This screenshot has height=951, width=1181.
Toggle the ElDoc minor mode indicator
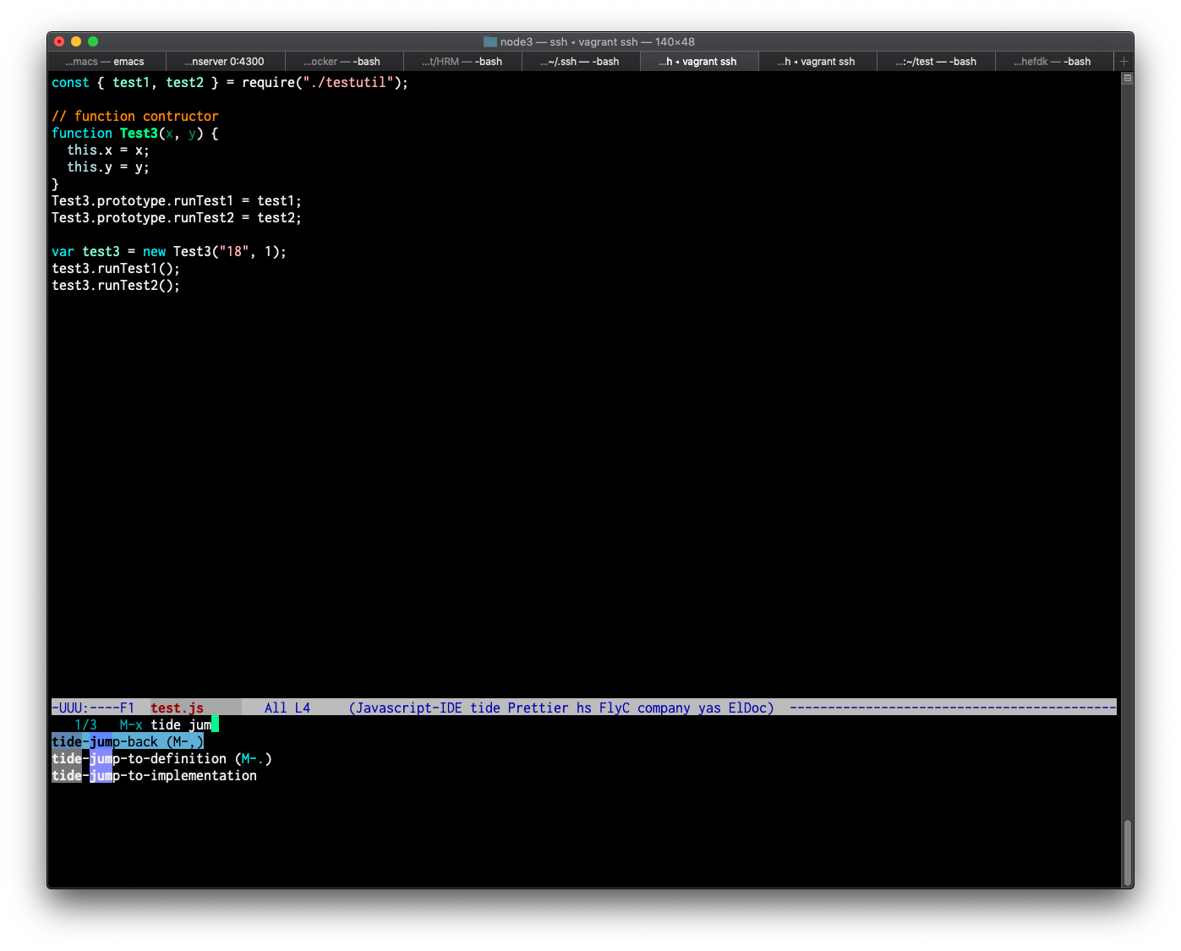749,708
